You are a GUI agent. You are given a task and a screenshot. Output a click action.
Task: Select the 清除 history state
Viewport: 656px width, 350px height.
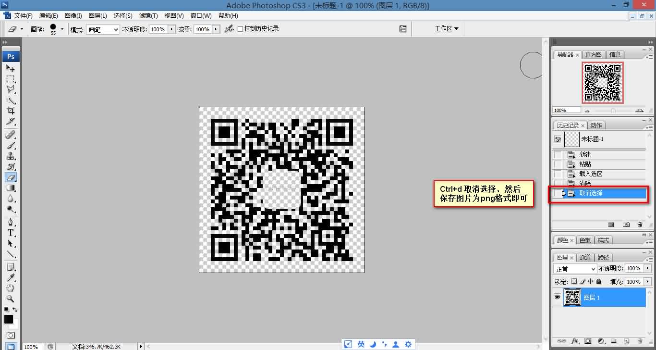pos(599,184)
